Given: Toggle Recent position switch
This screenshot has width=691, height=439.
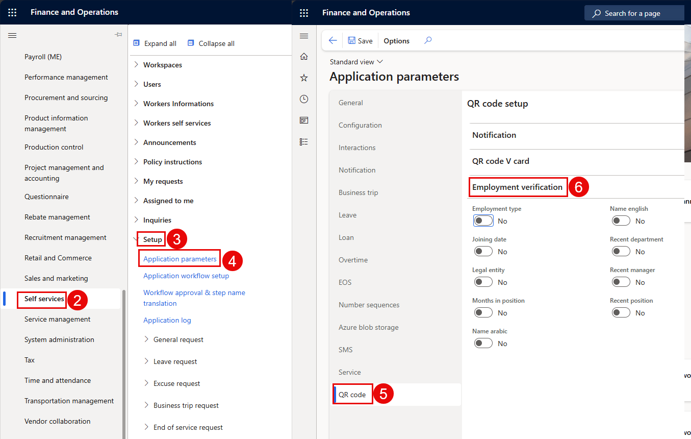Looking at the screenshot, I should [x=621, y=312].
